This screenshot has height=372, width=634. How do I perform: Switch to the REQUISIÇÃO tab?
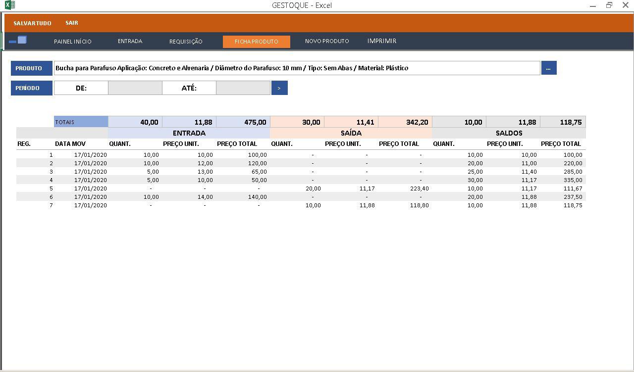pyautogui.click(x=186, y=42)
